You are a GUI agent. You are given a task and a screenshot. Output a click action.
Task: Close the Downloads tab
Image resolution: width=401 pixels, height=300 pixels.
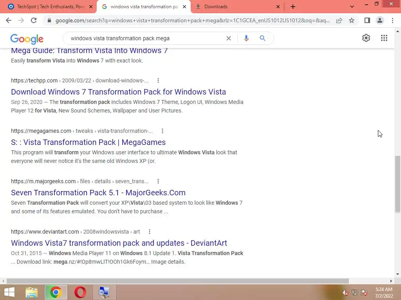tap(278, 7)
